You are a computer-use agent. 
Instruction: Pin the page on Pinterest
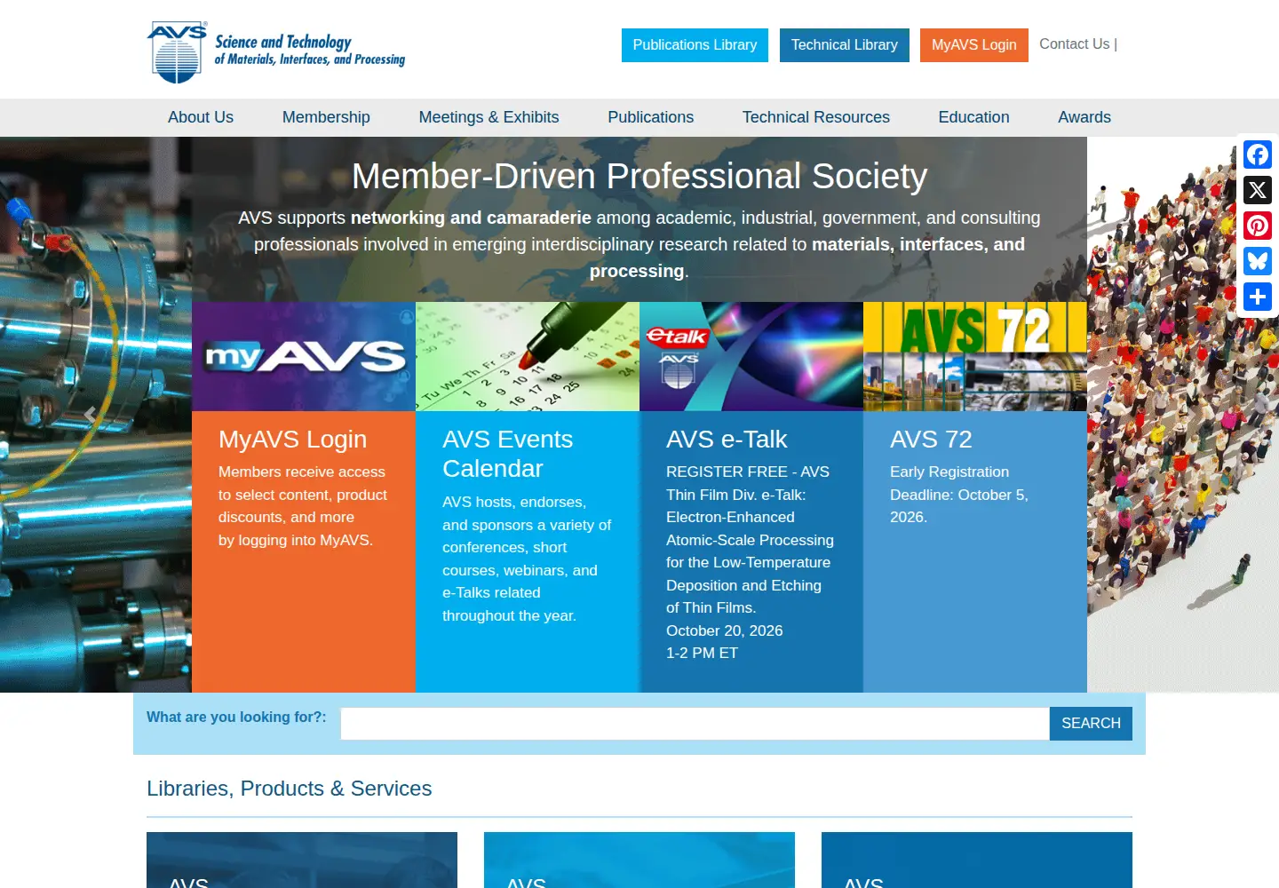[1258, 226]
